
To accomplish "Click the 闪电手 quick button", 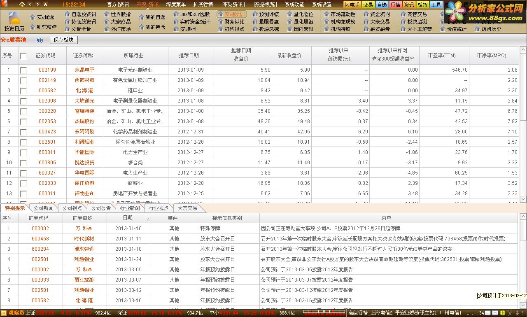I will pyautogui.click(x=352, y=5).
